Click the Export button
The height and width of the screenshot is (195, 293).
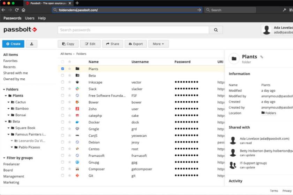point(136,44)
